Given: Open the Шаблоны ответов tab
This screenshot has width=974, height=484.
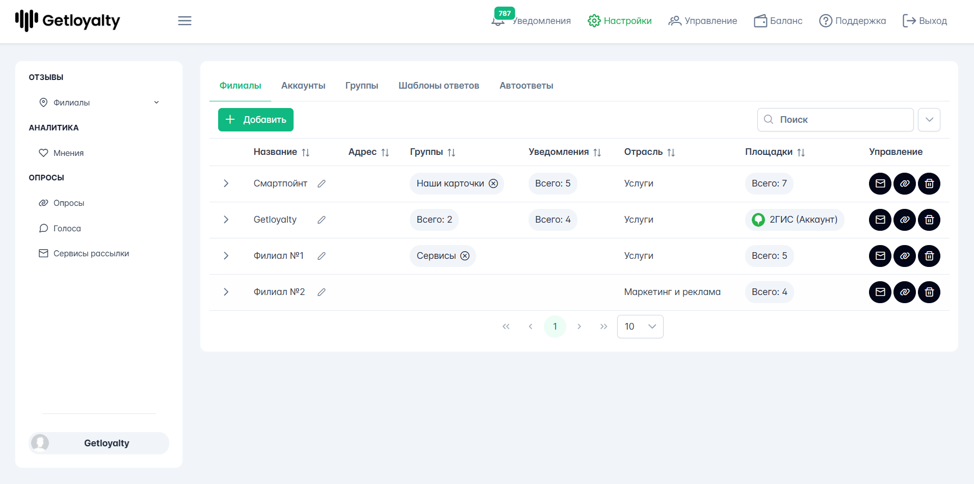Looking at the screenshot, I should point(439,86).
